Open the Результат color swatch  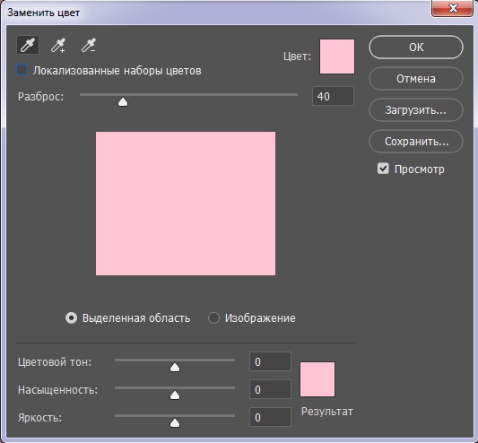[317, 379]
